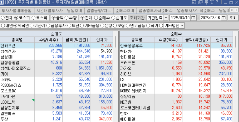Select the 삼성SDI row

point(56,57)
